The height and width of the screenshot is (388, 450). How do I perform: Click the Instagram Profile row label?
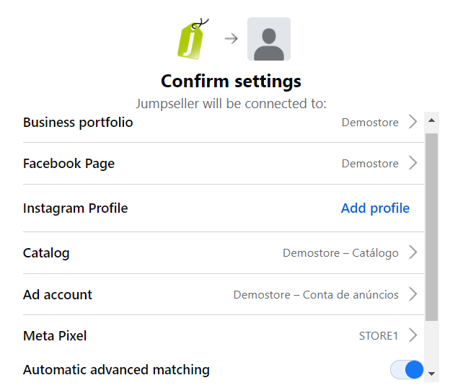[75, 208]
